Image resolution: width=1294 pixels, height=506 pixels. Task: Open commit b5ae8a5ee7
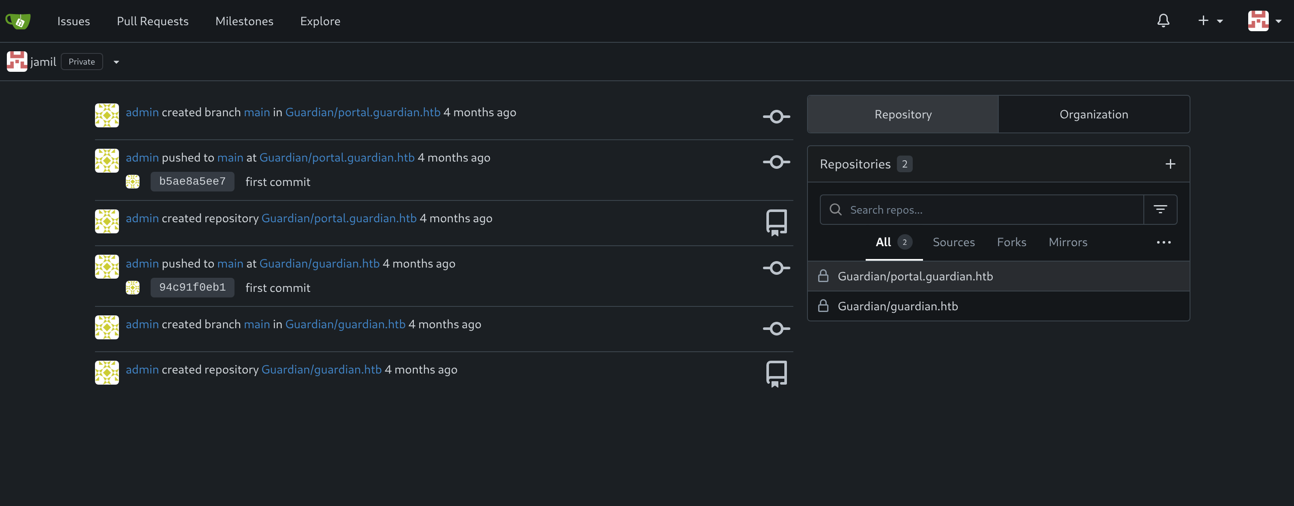click(x=193, y=182)
